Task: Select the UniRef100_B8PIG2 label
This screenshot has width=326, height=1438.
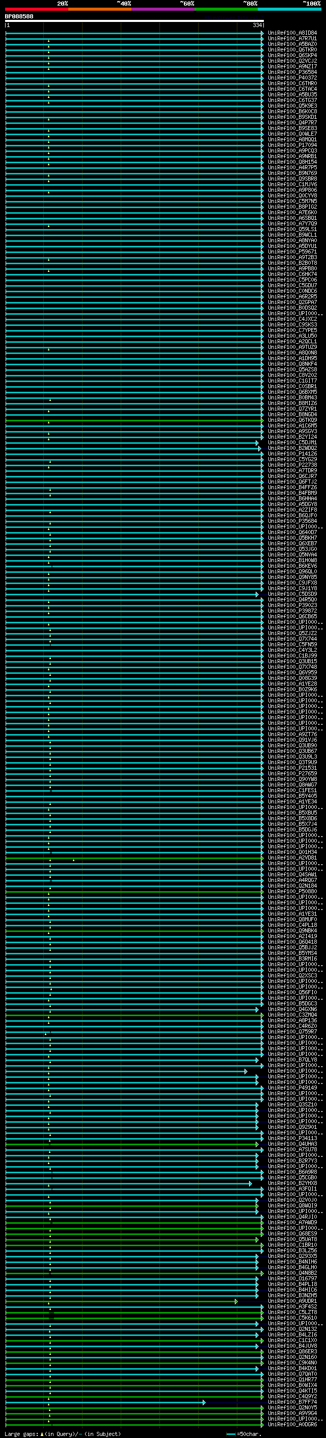Action: pyautogui.click(x=292, y=207)
